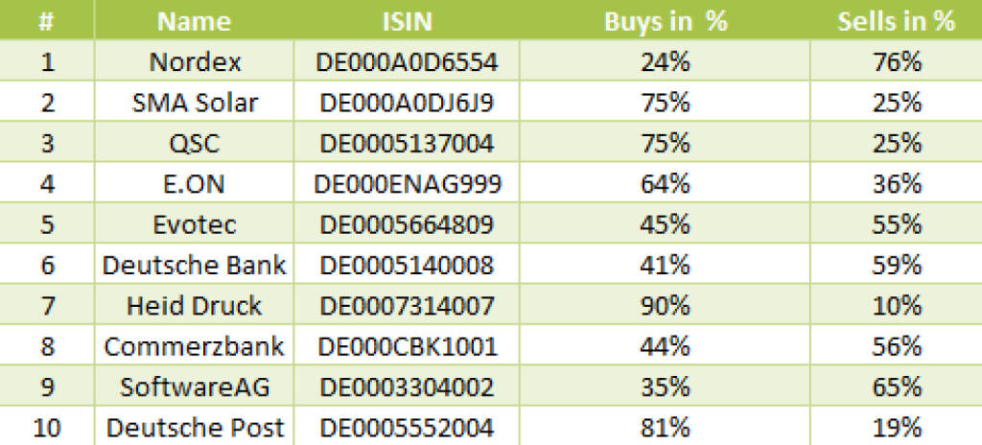Click the 'Buys in %' header
Image resolution: width=982 pixels, height=445 pixels.
click(x=666, y=21)
